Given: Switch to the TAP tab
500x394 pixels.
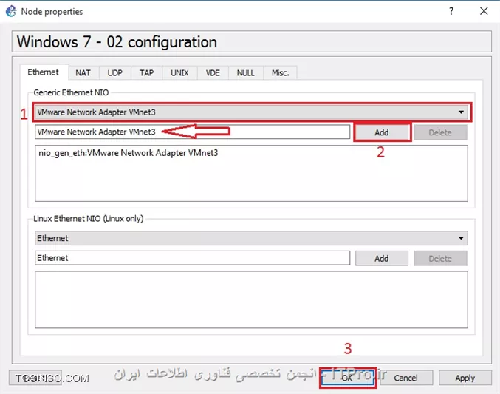Looking at the screenshot, I should click(x=147, y=73).
